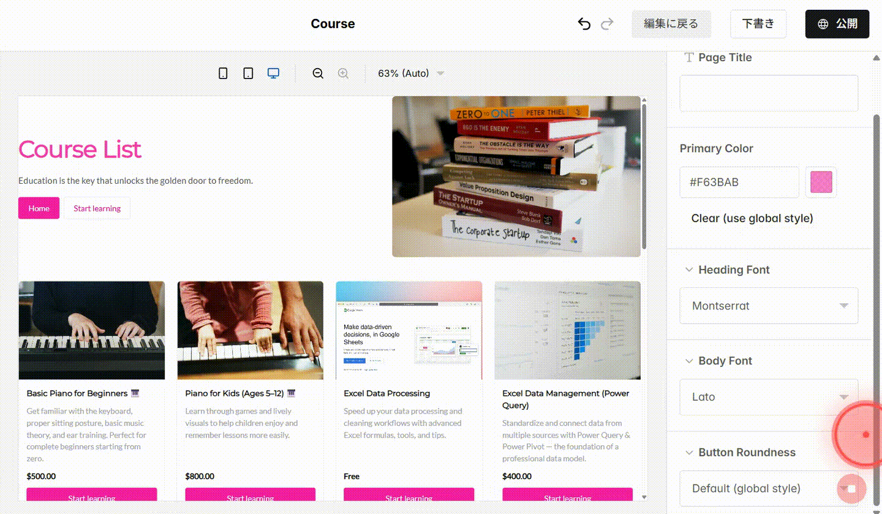Screen dimensions: 882x514
Task: Click the Excel Data Processing title
Action: point(386,393)
